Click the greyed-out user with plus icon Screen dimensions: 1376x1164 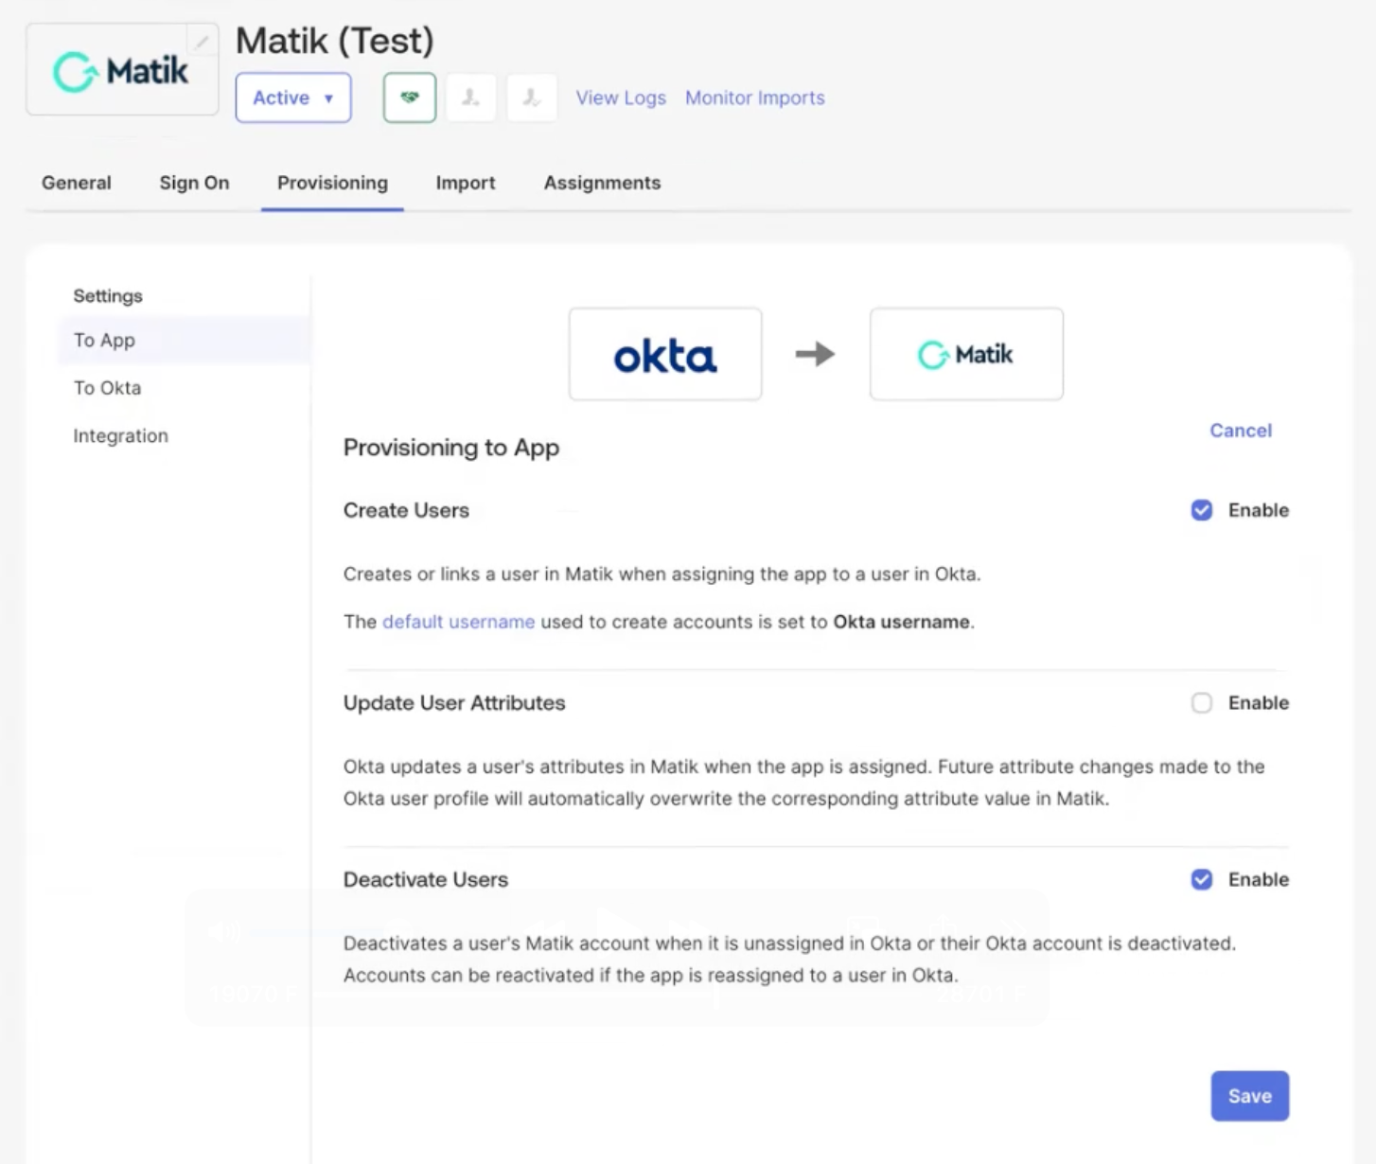470,97
